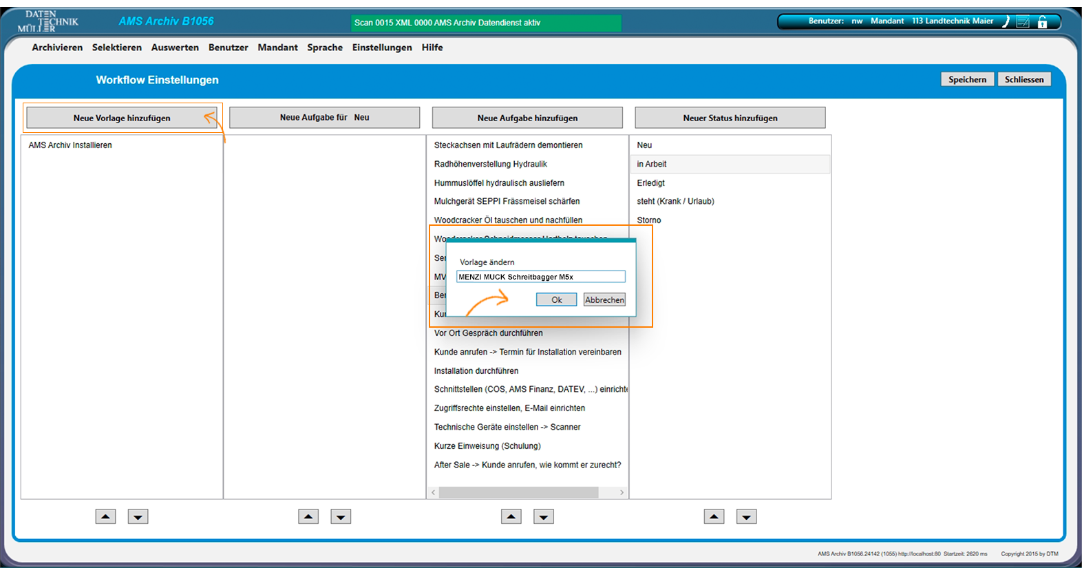The height and width of the screenshot is (568, 1082).
Task: Click down arrow under the Aufgabe hinzufügen list
Action: (x=544, y=516)
